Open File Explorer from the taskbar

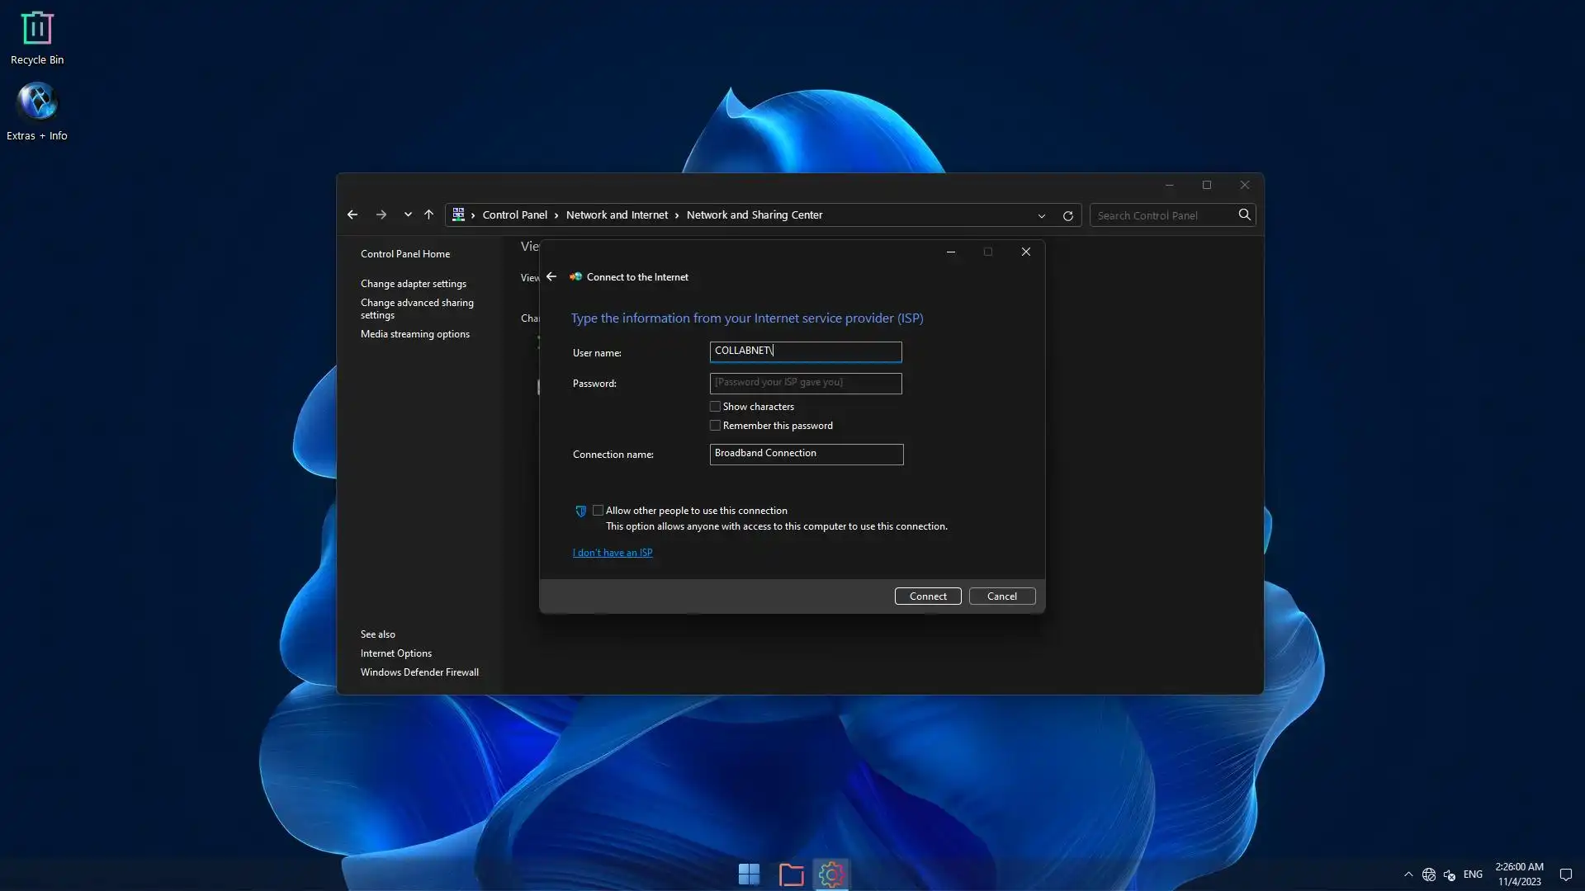coord(791,874)
